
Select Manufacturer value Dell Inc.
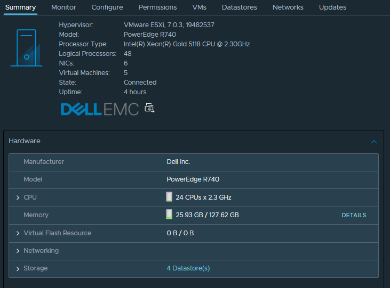click(x=178, y=162)
